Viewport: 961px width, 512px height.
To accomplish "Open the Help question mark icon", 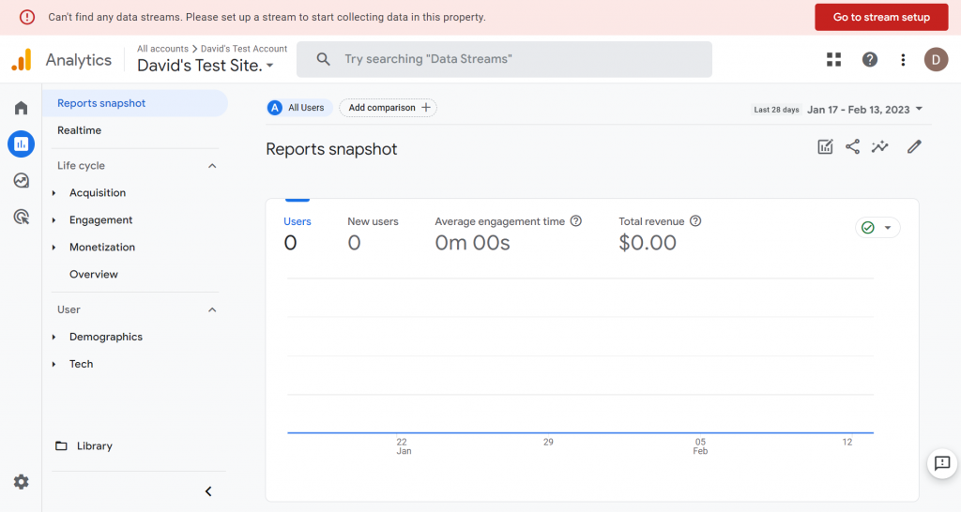I will [870, 60].
